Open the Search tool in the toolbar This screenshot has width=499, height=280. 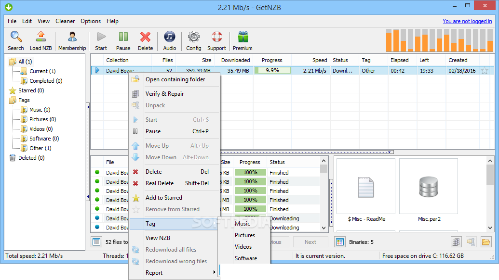click(15, 40)
